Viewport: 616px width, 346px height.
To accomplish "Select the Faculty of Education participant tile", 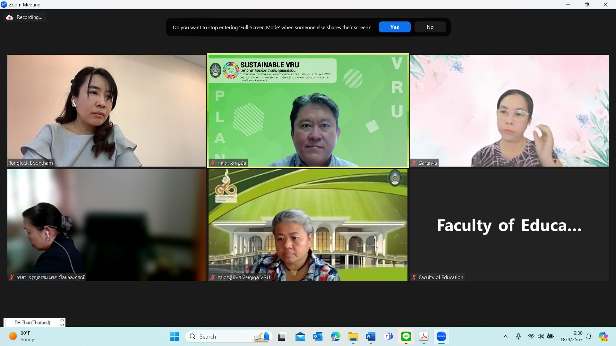I will [509, 225].
